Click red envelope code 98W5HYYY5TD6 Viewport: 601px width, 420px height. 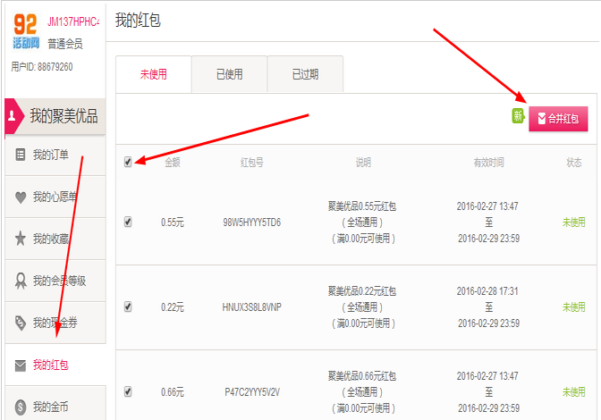pyautogui.click(x=252, y=222)
